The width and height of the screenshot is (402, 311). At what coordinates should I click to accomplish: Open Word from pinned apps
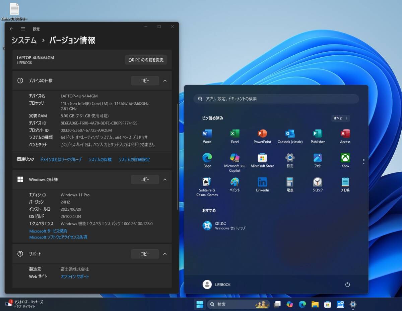[207, 137]
